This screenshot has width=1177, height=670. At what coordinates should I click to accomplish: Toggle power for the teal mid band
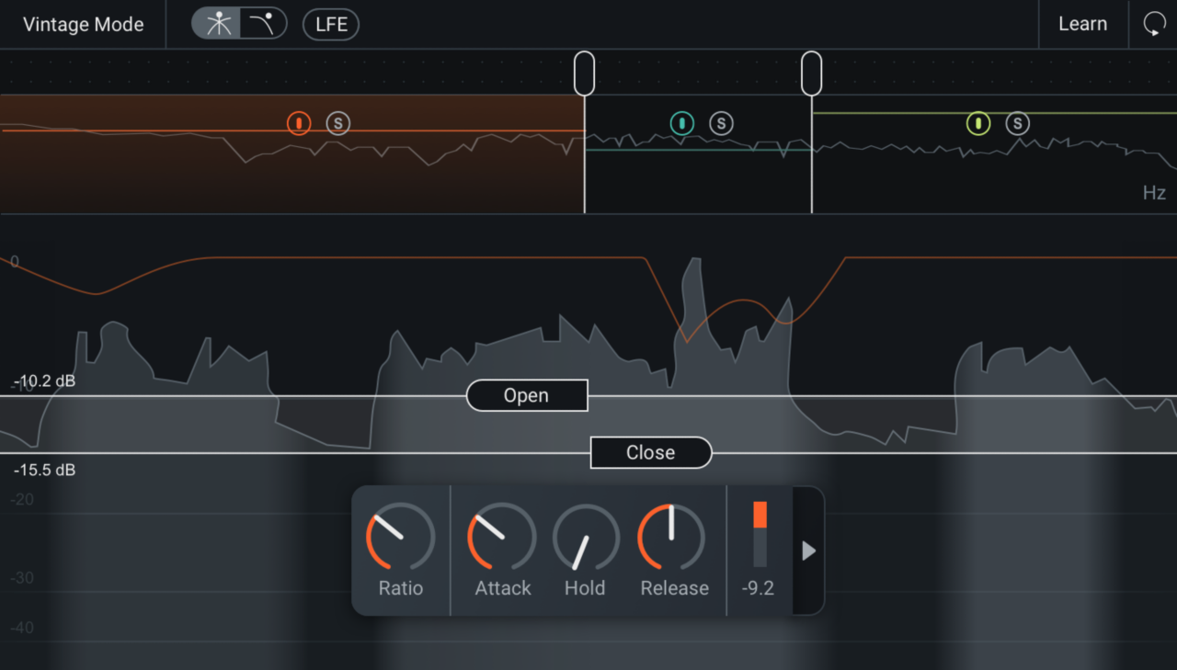coord(682,122)
